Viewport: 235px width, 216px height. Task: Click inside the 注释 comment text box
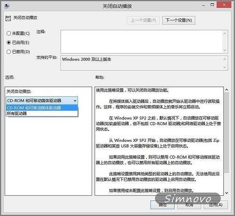pos(141,42)
